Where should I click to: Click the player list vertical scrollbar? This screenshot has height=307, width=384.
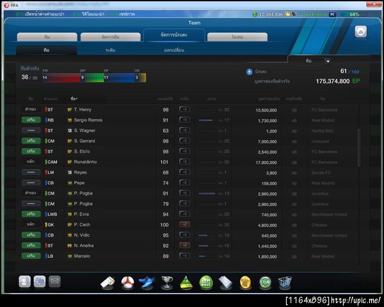pos(359,148)
